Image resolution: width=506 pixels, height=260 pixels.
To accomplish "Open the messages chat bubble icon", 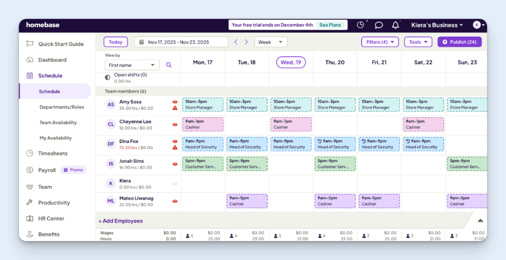I will click(379, 25).
